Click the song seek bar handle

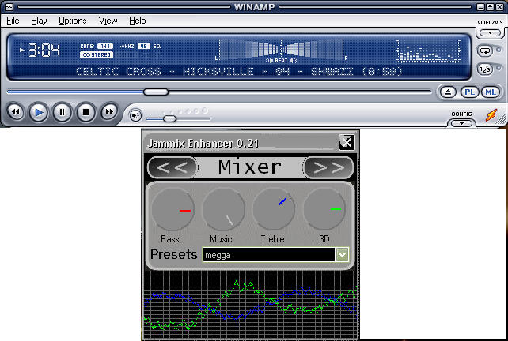click(156, 92)
